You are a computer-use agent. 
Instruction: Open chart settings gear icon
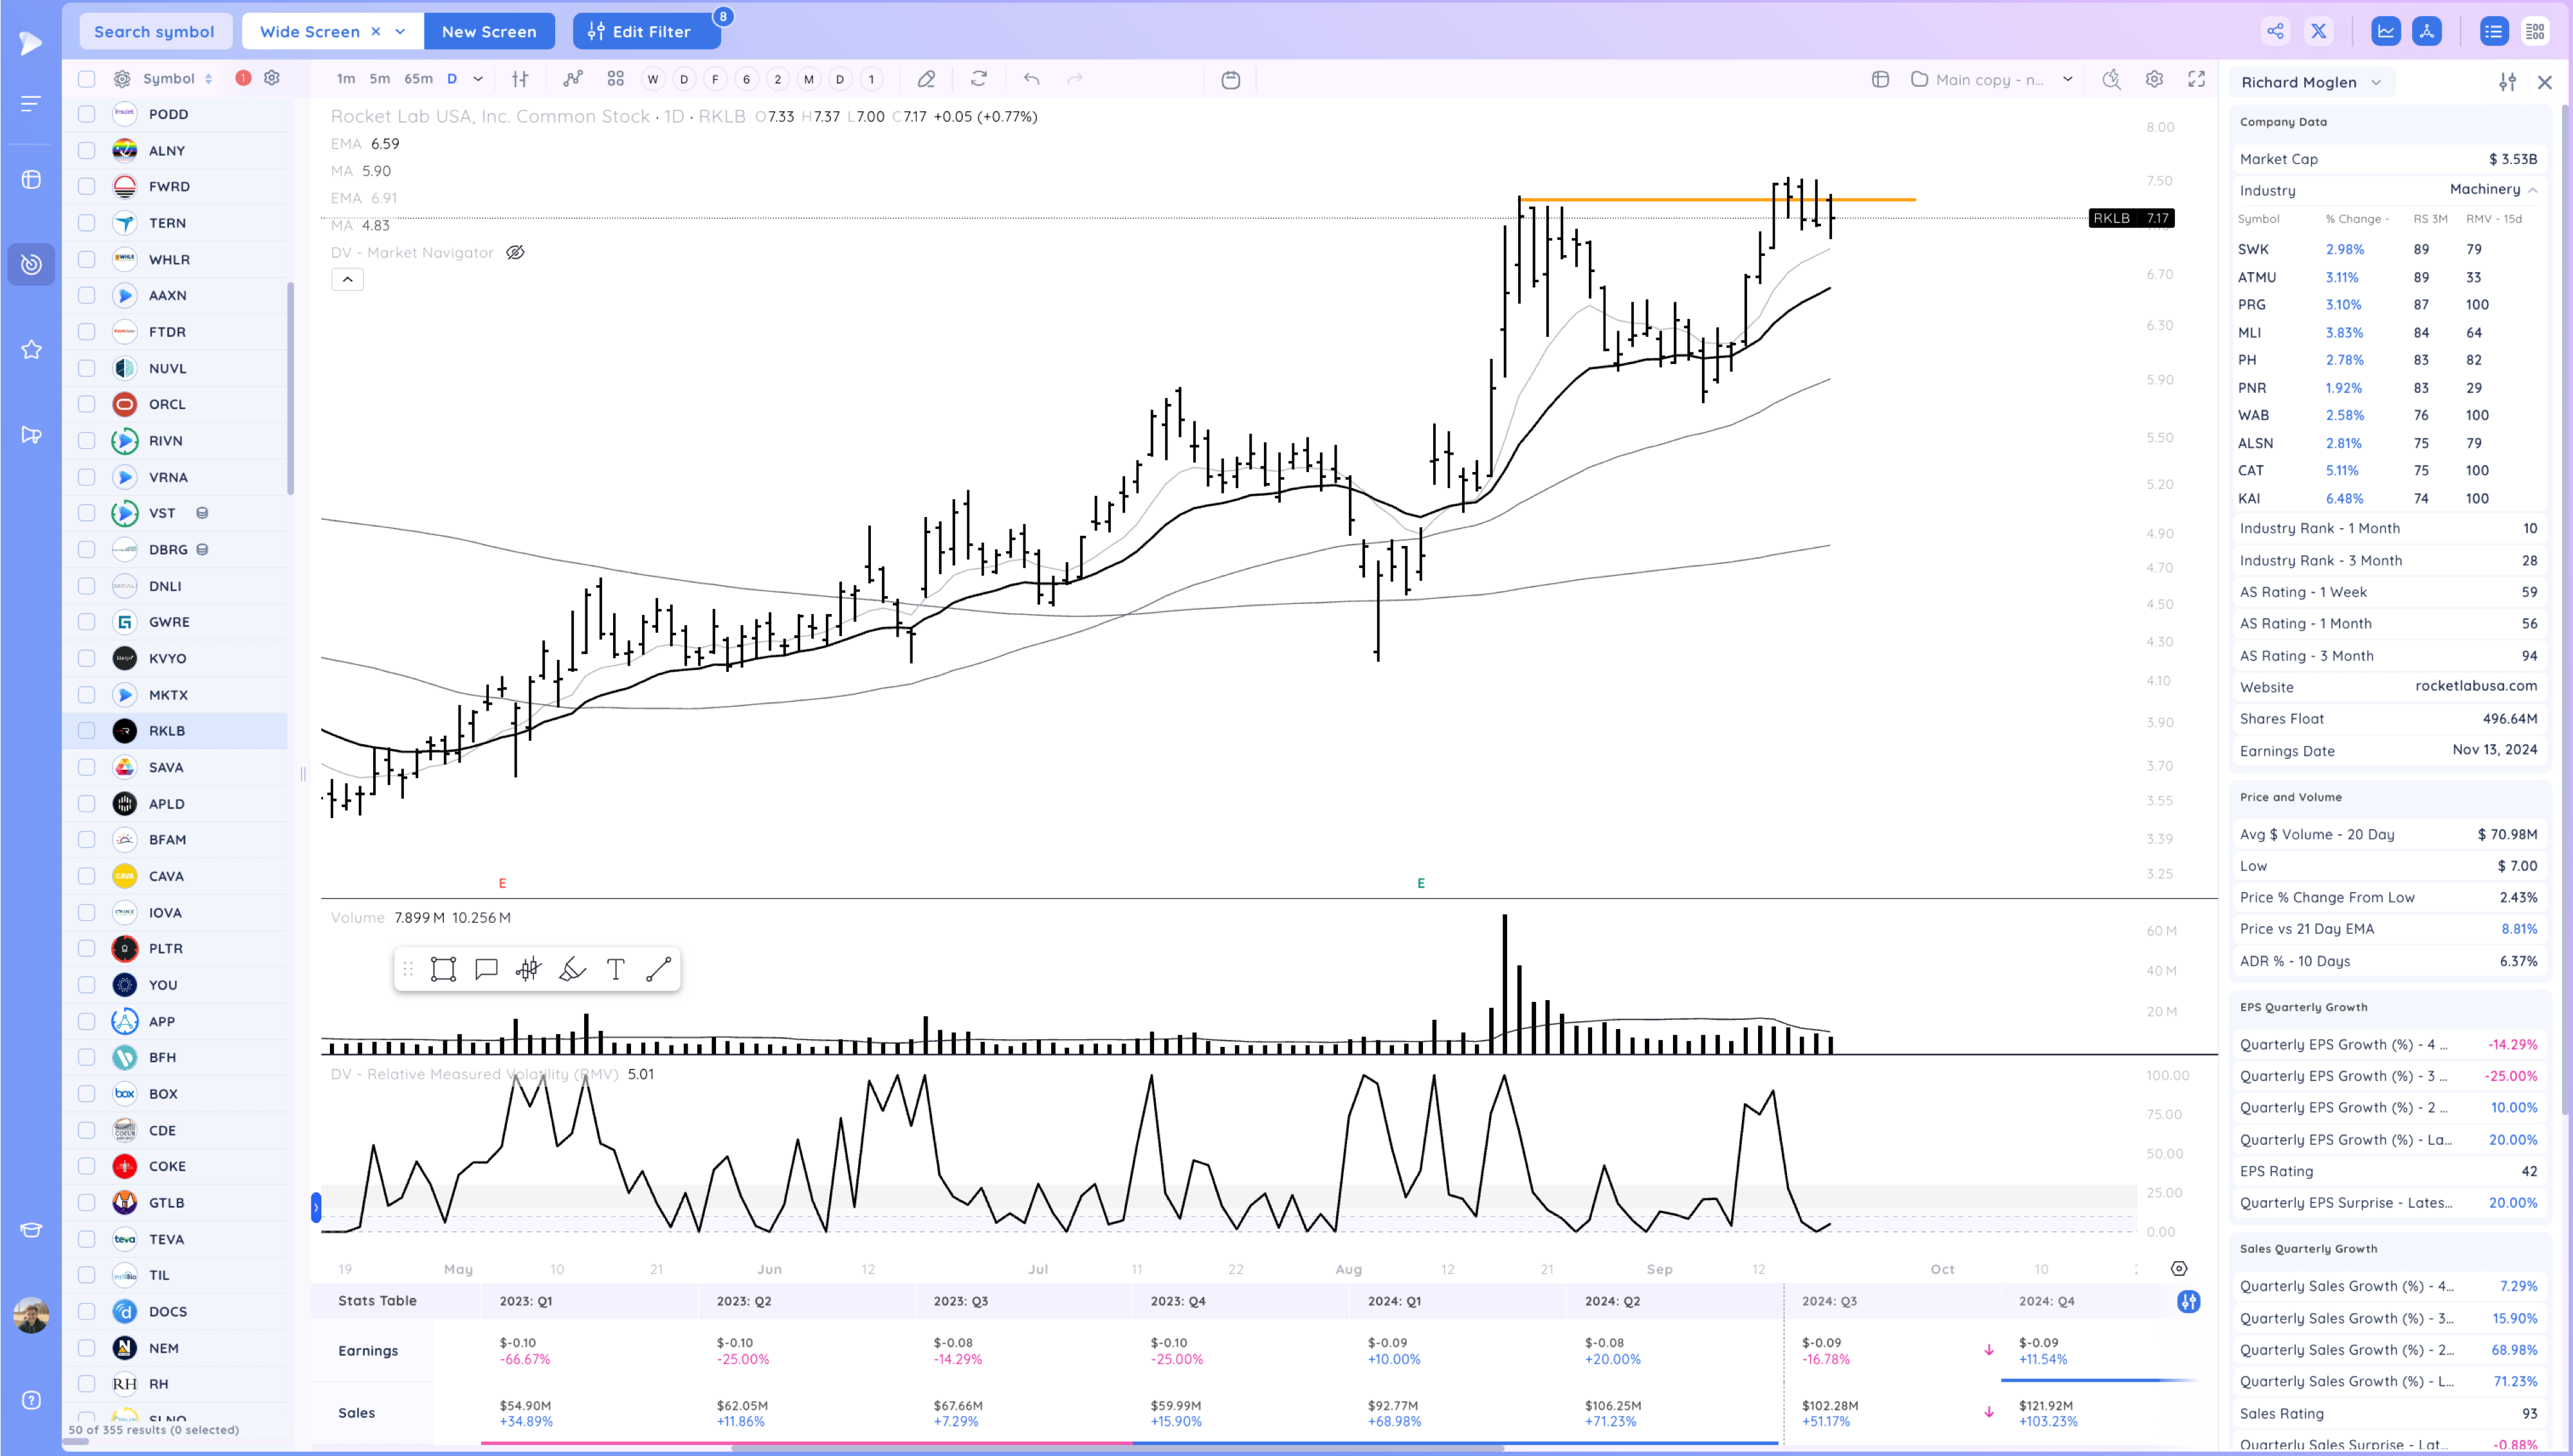click(x=2154, y=79)
